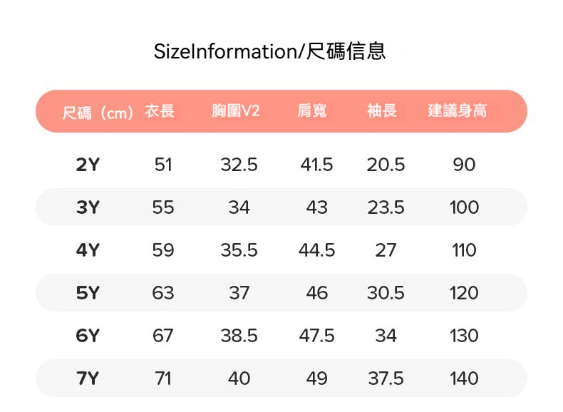563x412 pixels.
Task: Click the 130 recommended height cell
Action: click(464, 336)
